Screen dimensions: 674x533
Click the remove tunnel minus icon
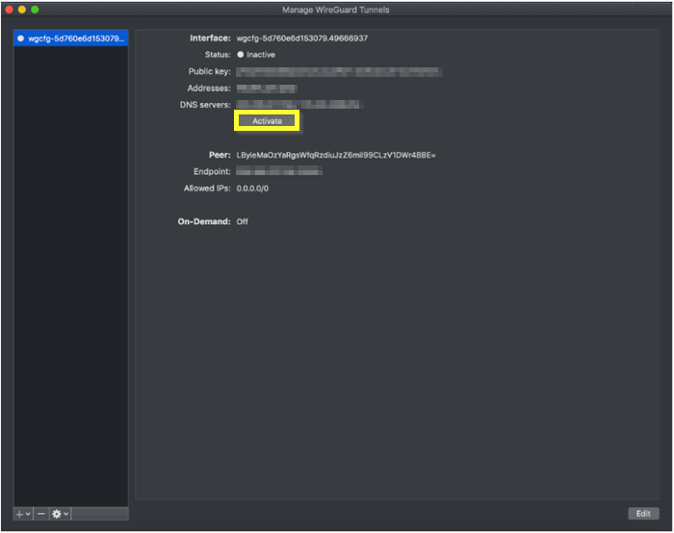(41, 515)
